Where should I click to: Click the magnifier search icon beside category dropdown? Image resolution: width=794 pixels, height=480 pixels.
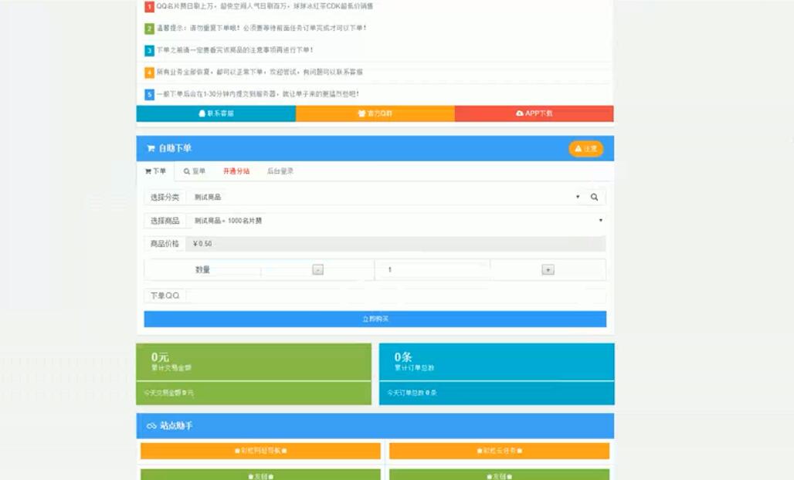point(595,198)
